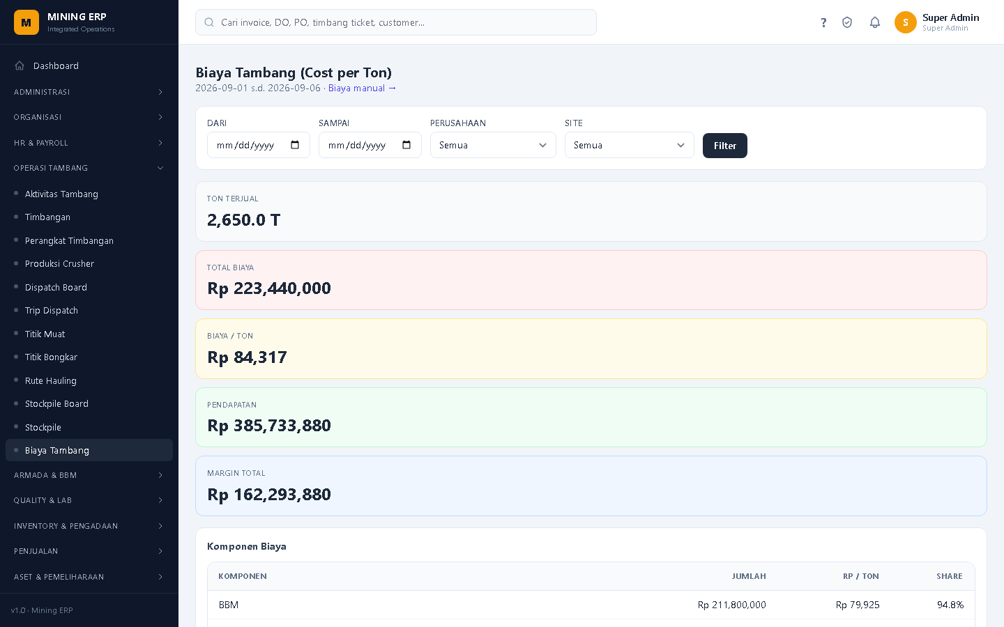
Task: Click the Super Admin avatar
Action: pos(906,22)
